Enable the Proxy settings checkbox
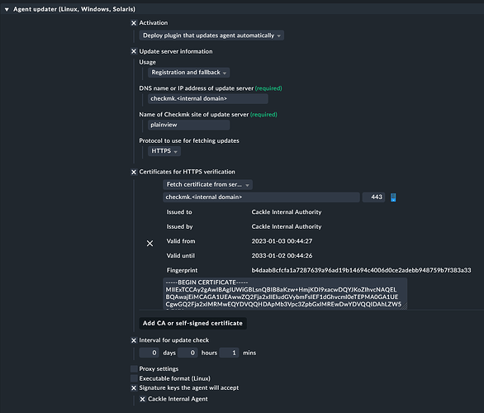Viewport: 484px width, 413px height. point(134,369)
